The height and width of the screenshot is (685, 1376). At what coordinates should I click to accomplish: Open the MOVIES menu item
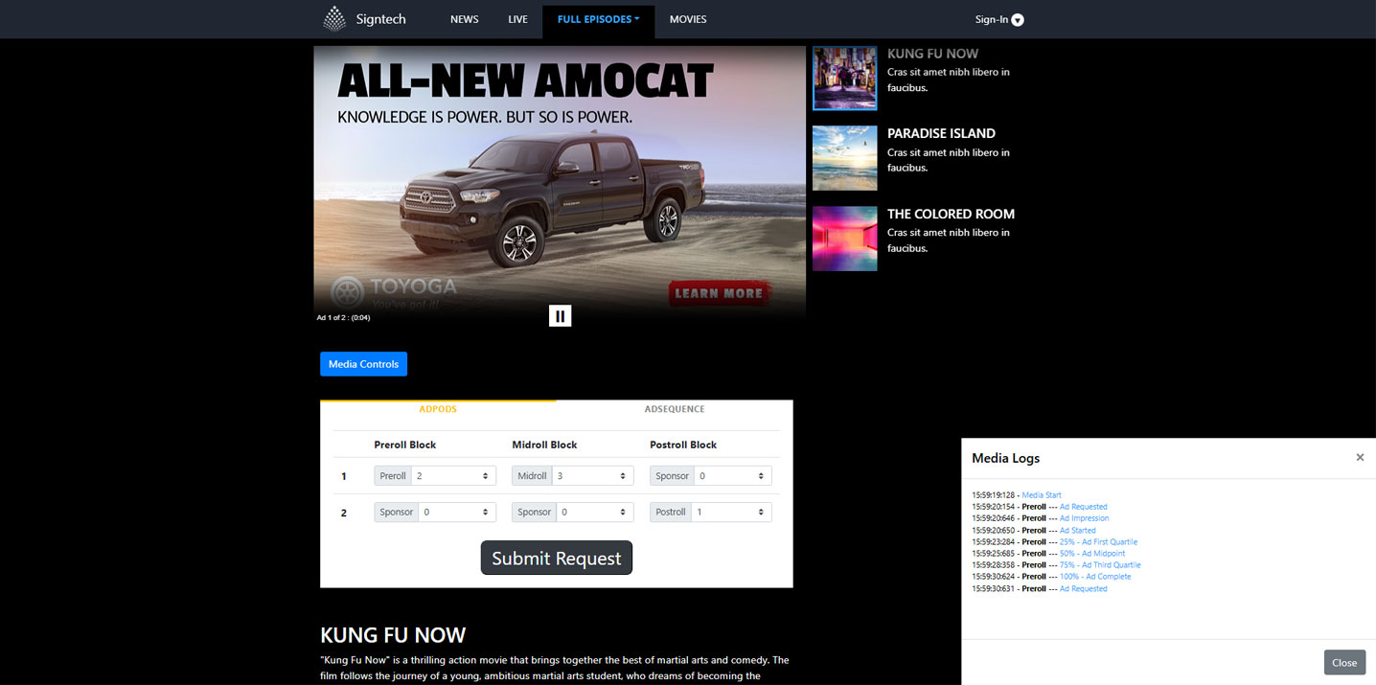688,19
